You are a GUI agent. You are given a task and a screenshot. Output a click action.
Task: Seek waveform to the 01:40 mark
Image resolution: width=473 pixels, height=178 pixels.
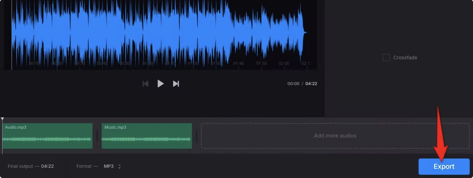pyautogui.click(x=238, y=63)
